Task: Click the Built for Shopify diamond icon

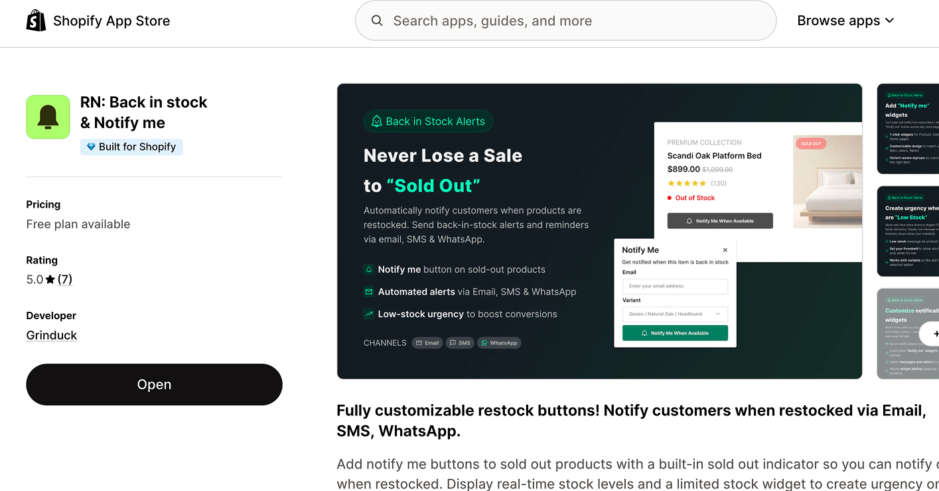Action: tap(91, 147)
